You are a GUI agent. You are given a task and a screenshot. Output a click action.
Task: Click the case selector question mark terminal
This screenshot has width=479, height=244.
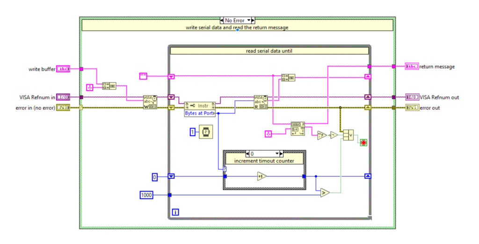coord(225,169)
